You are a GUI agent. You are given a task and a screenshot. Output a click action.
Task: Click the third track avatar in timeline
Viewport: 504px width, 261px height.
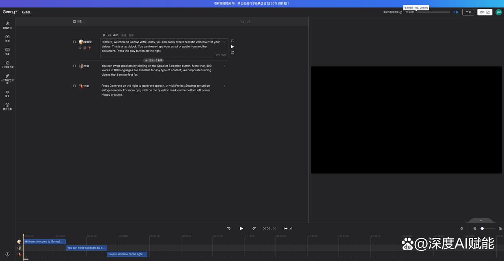point(19,255)
